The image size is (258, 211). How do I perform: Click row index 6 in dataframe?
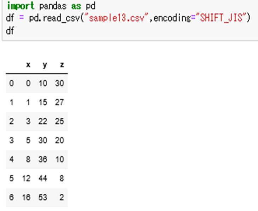(x=11, y=197)
